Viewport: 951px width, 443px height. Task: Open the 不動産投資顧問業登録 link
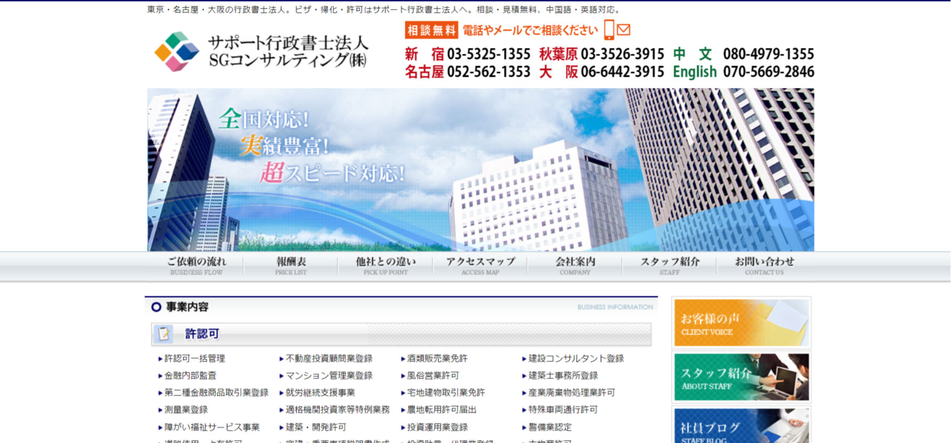329,359
